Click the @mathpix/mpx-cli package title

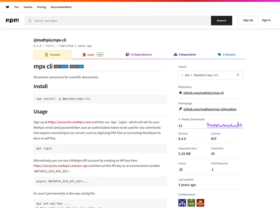click(x=50, y=40)
